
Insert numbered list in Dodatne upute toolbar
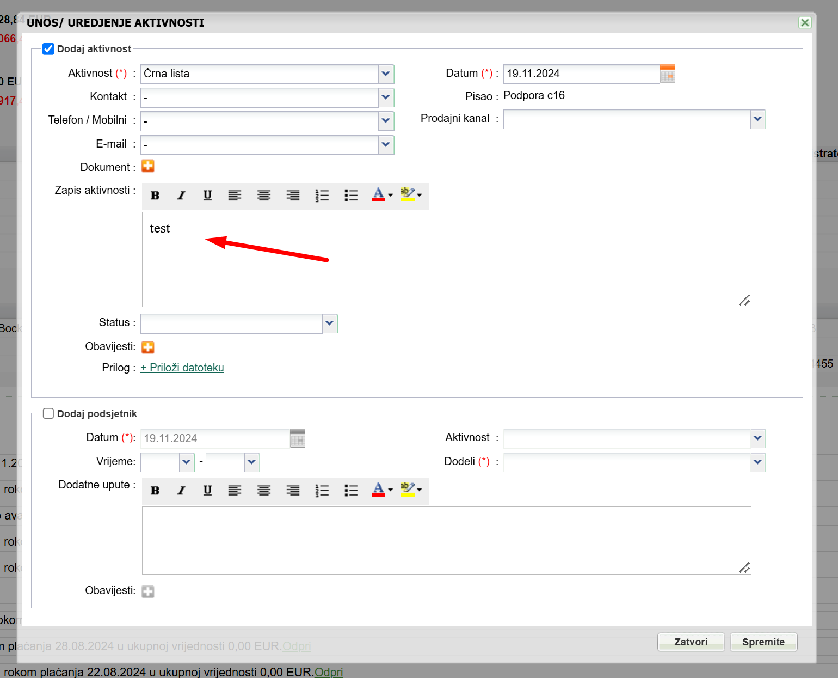[x=322, y=491]
